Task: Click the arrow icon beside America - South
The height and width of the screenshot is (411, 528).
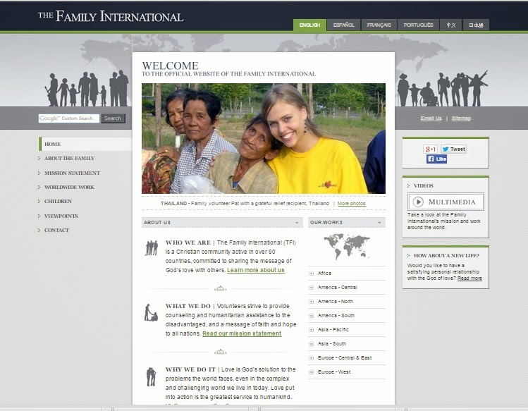Action: pos(311,316)
